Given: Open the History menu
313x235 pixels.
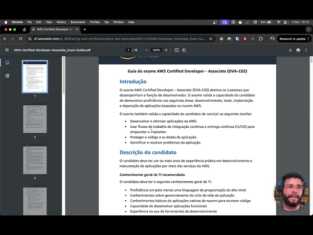Looking at the screenshot, I should pos(61,22).
